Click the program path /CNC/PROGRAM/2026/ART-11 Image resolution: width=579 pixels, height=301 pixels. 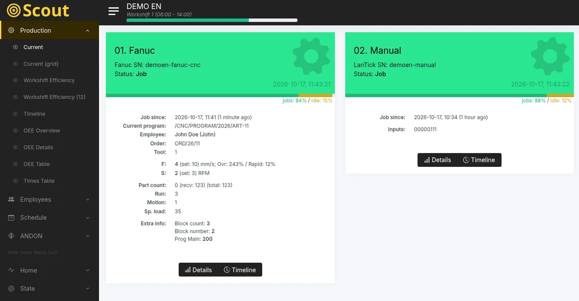tap(212, 126)
